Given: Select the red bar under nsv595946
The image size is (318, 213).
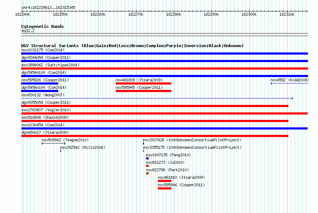Looking at the screenshot, I should tap(164, 188).
